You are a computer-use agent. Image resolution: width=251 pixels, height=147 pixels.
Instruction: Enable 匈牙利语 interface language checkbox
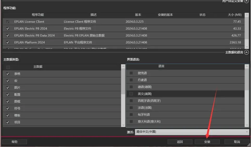coord(131,114)
